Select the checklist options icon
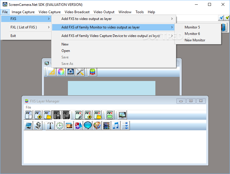 (125, 126)
